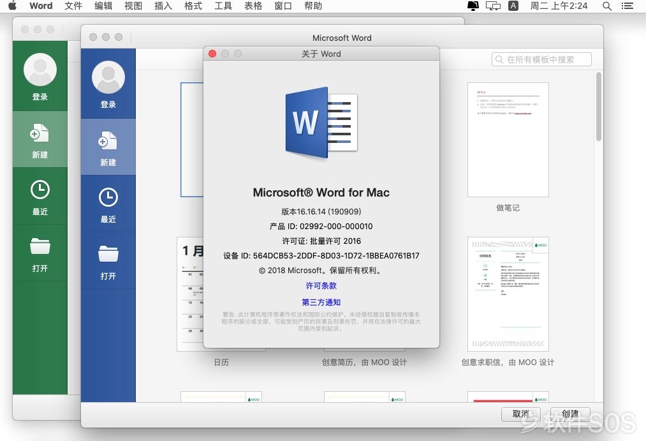The image size is (646, 441).
Task: Click the 取消 button
Action: click(521, 414)
